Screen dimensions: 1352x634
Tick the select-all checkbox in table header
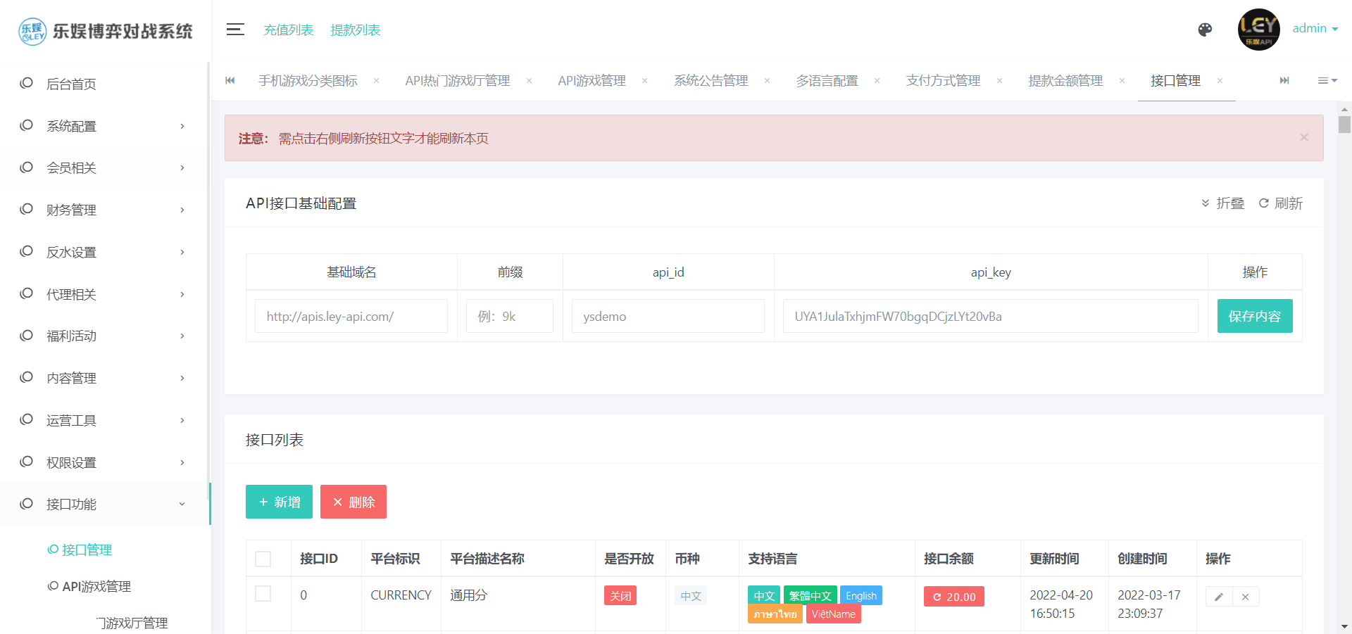263,559
